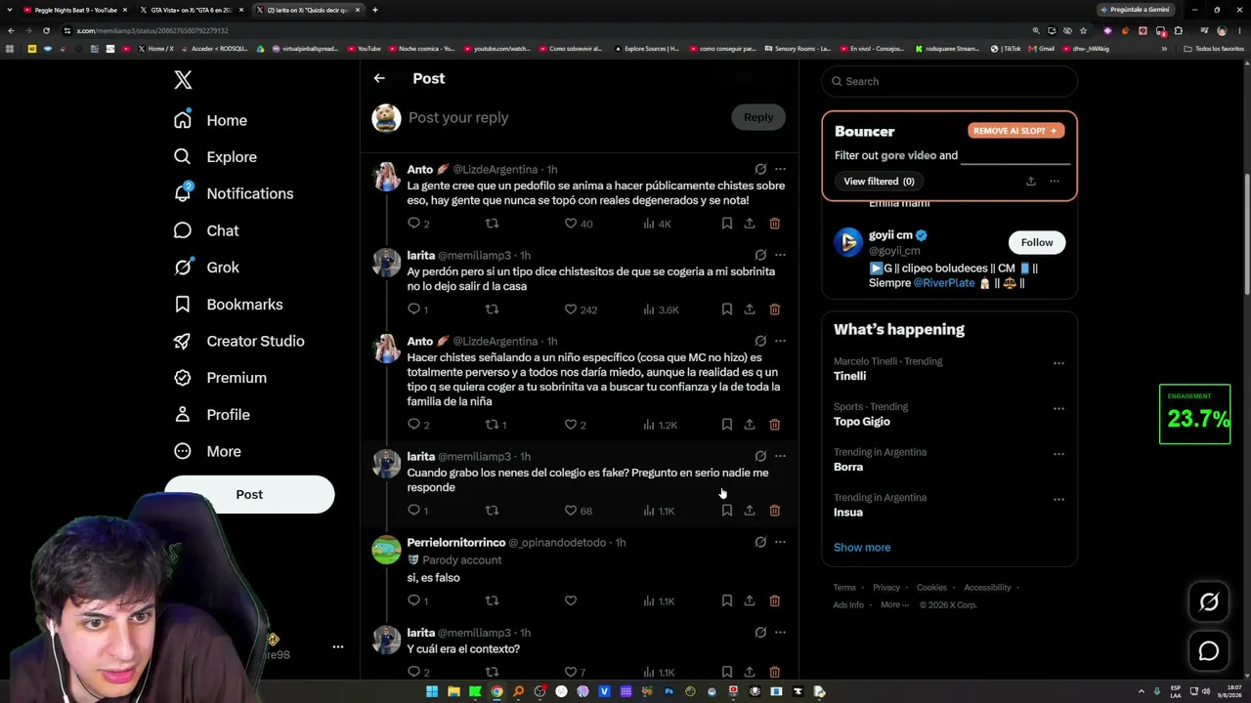
Task: Bookmark Anto's post with 4K views
Action: point(727,224)
